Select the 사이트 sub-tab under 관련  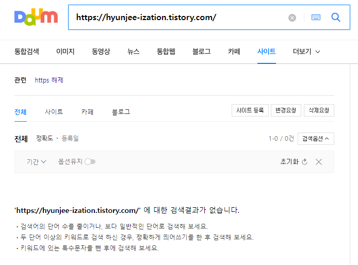click(x=54, y=112)
